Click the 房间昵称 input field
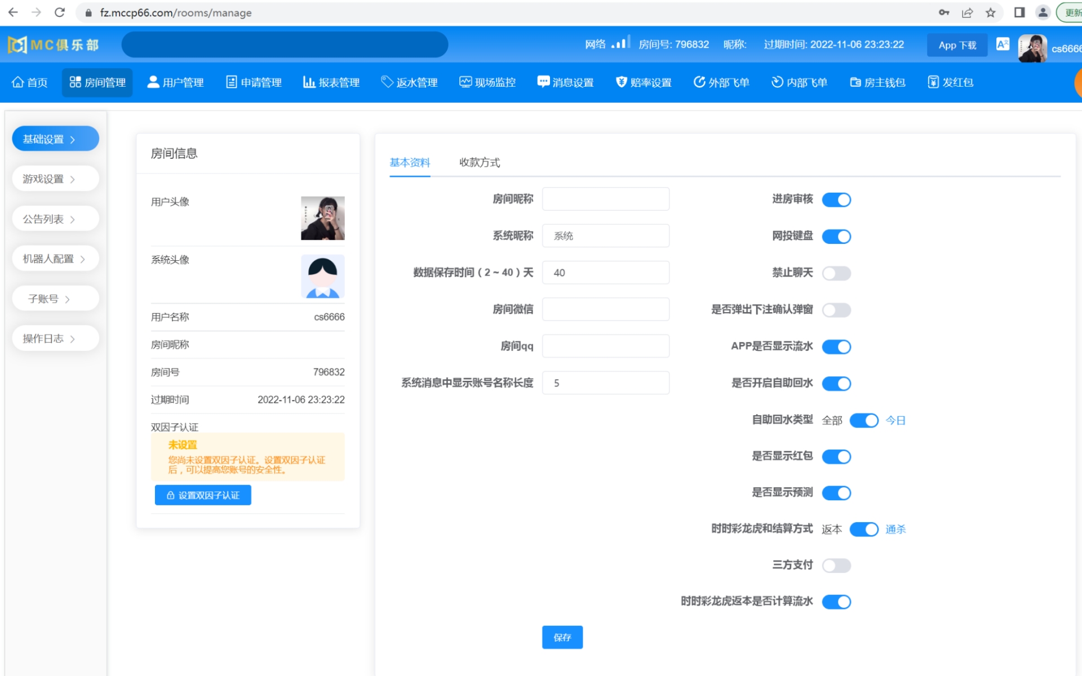This screenshot has height=676, width=1082. [x=606, y=199]
